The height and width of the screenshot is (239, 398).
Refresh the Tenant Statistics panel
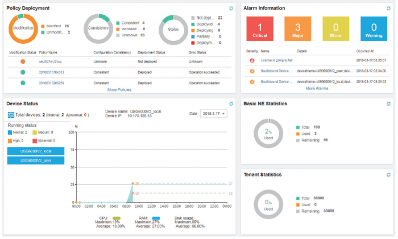point(388,174)
